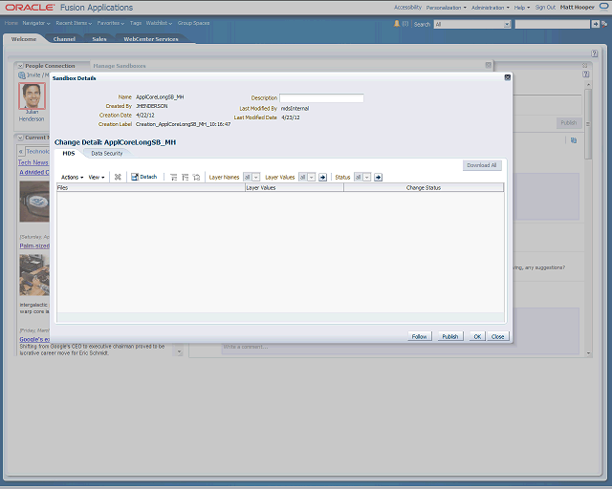This screenshot has height=489, width=612.
Task: Click the Tech News link behind dialog
Action: click(x=33, y=162)
